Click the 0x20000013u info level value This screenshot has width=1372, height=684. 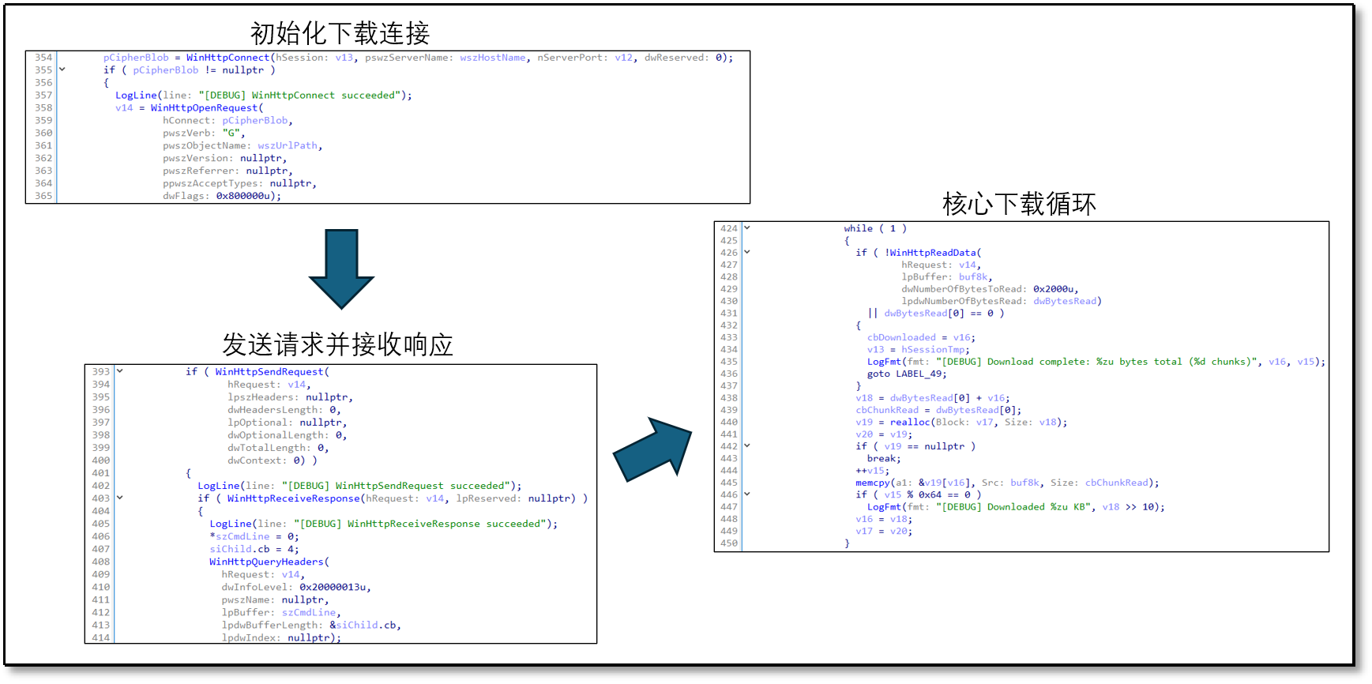[333, 587]
